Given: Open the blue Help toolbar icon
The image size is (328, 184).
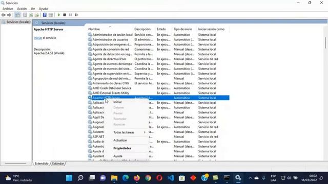Looking at the screenshot, I should pyautogui.click(x=45, y=15).
